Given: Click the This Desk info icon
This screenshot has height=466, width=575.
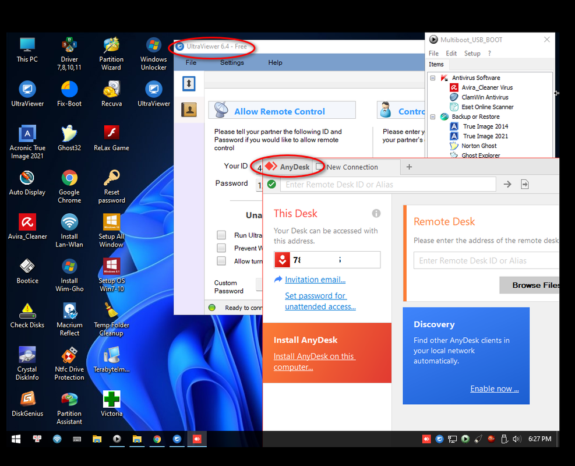Looking at the screenshot, I should coord(376,213).
